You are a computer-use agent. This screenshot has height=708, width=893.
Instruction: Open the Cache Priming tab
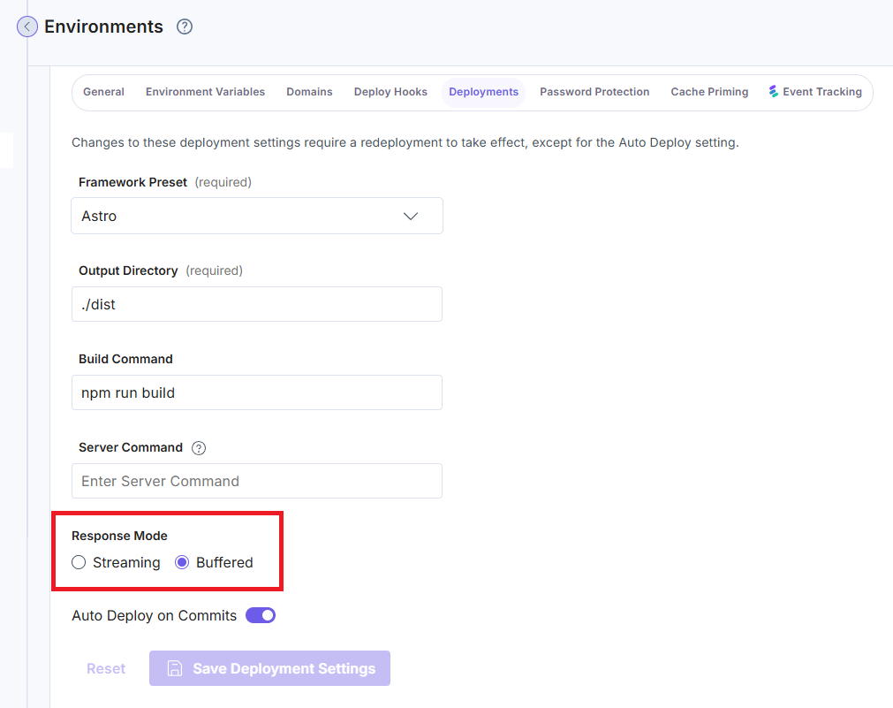click(x=709, y=92)
